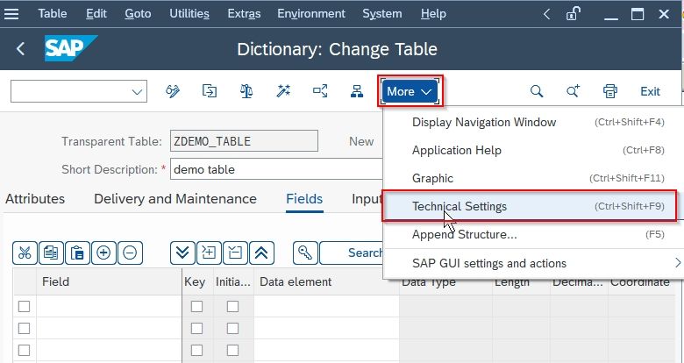The image size is (684, 363).
Task: Click the Short Description input field
Action: pyautogui.click(x=276, y=169)
